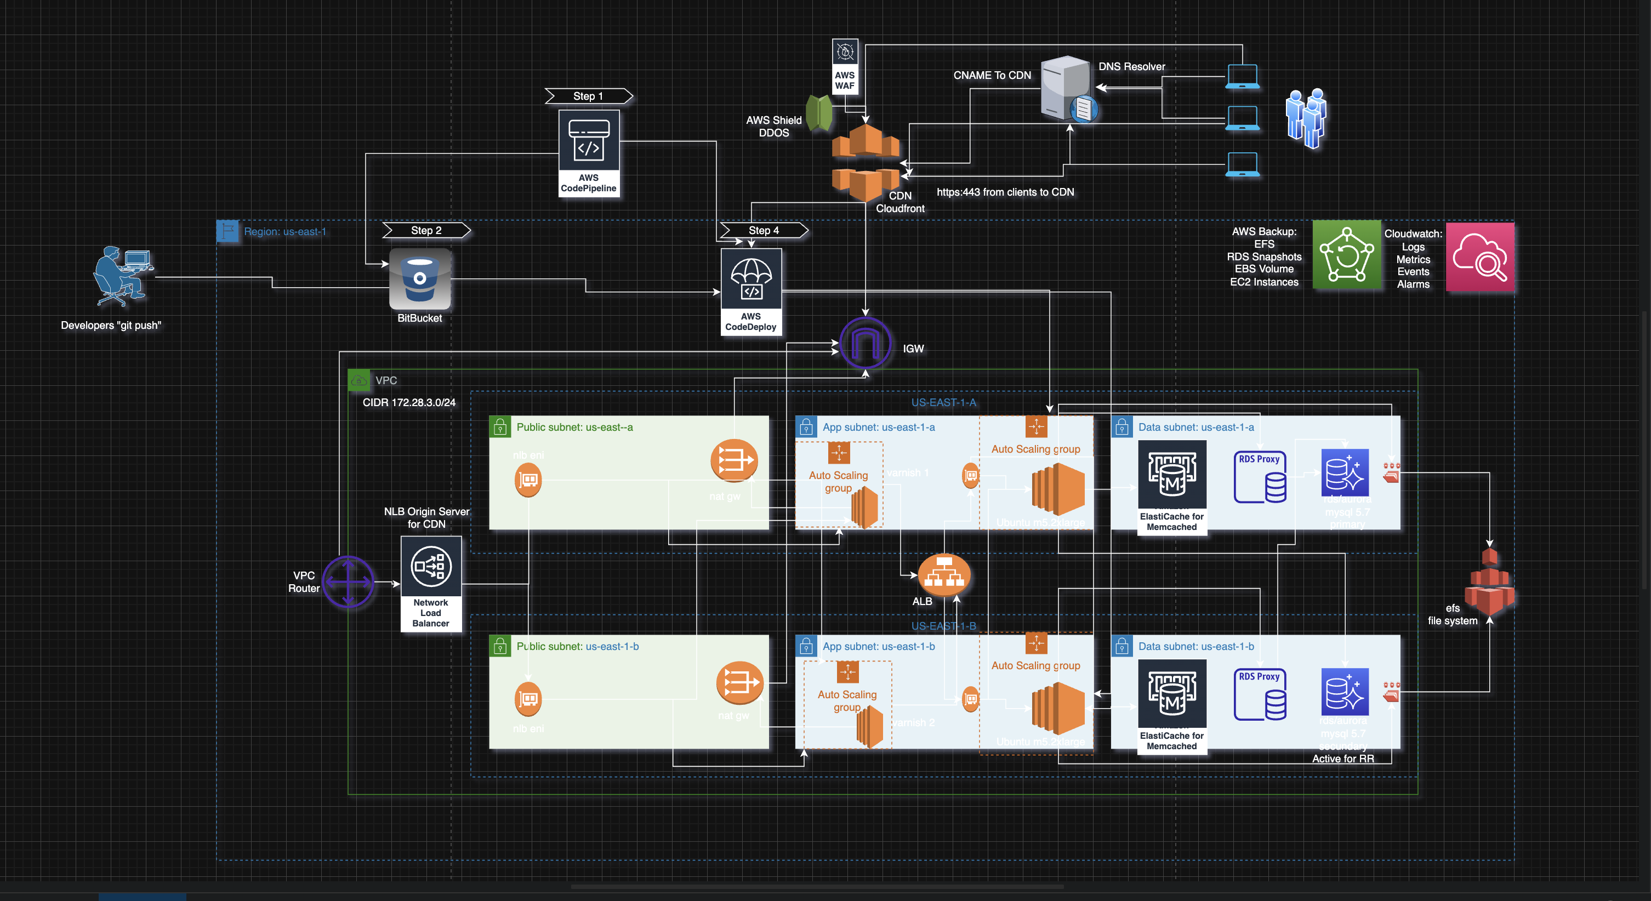Select varnish 1 instance icon

pos(864,507)
